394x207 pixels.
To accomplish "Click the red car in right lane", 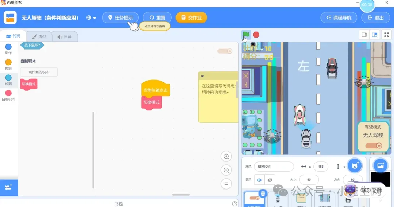I will coord(332,68).
